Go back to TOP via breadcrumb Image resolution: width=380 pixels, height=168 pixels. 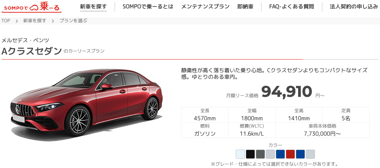(x=6, y=21)
